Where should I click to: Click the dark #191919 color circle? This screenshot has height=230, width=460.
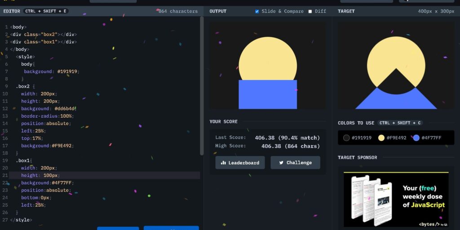coord(346,138)
